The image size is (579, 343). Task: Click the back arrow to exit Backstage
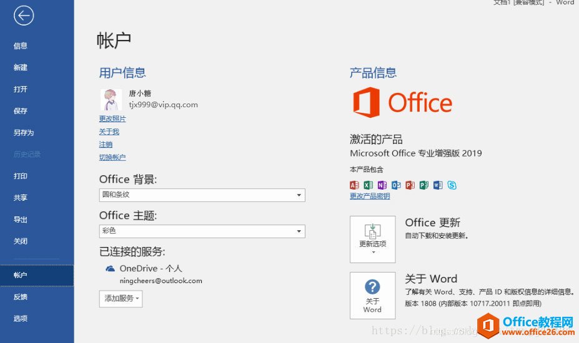24,16
